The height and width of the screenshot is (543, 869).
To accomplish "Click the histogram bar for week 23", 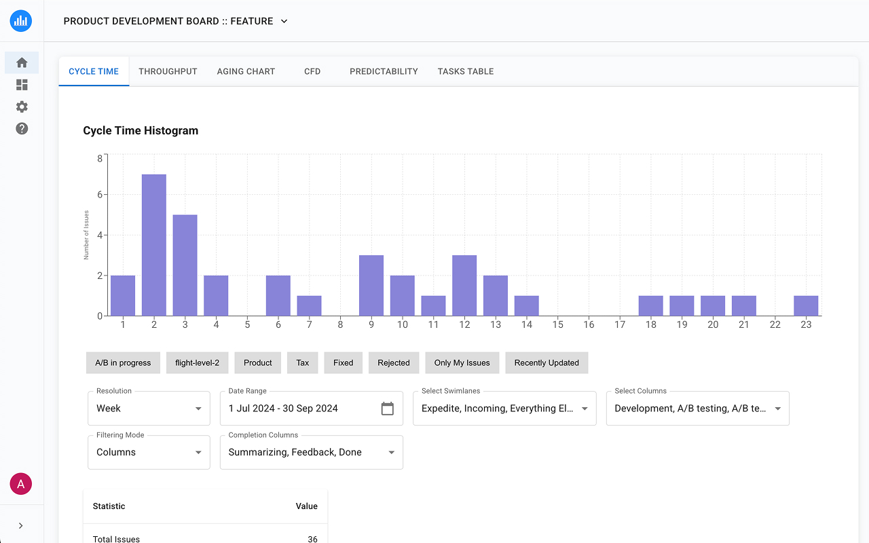I will 806,306.
